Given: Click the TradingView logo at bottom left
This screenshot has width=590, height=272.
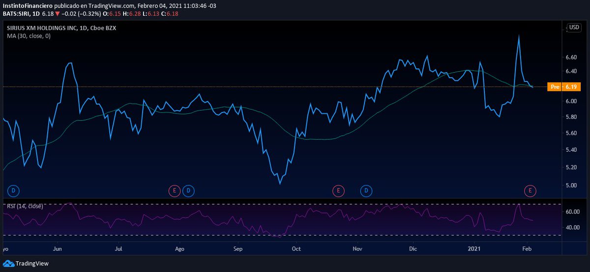Looking at the screenshot, I should click(x=26, y=264).
